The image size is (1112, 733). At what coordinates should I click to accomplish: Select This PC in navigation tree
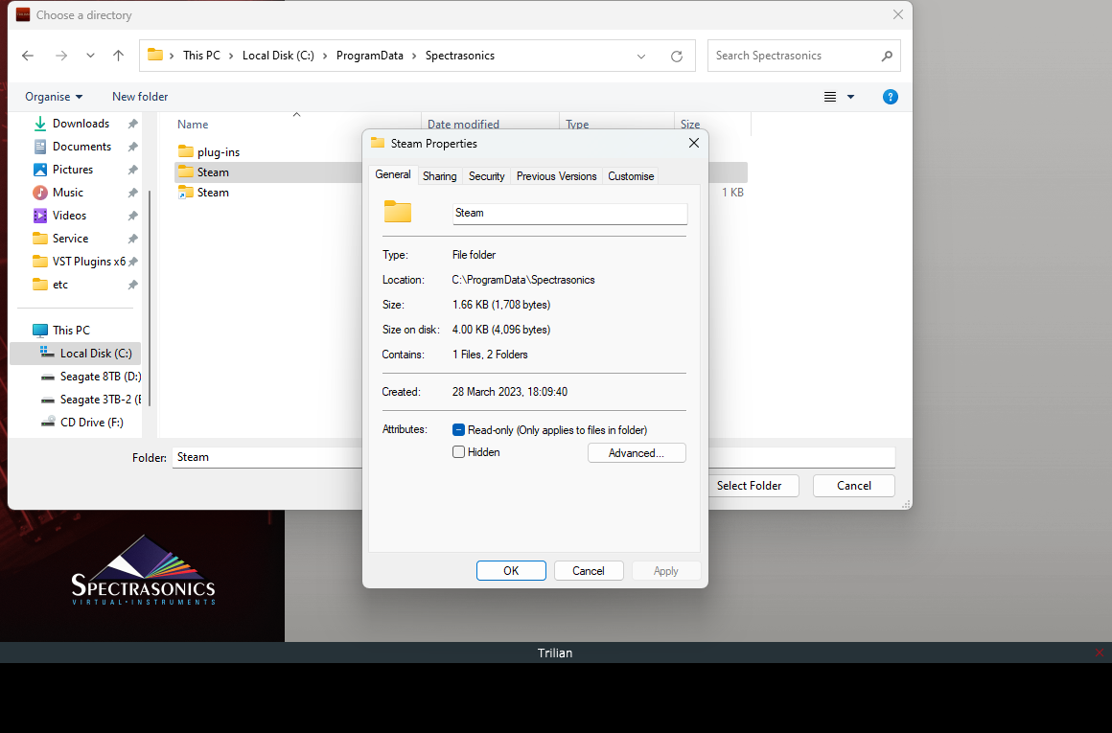coord(71,331)
